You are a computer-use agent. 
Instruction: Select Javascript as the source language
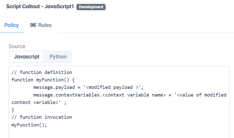coord(26,57)
